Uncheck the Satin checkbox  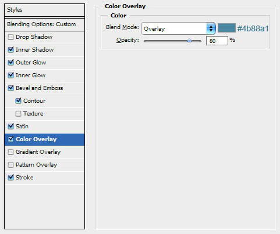click(10, 127)
